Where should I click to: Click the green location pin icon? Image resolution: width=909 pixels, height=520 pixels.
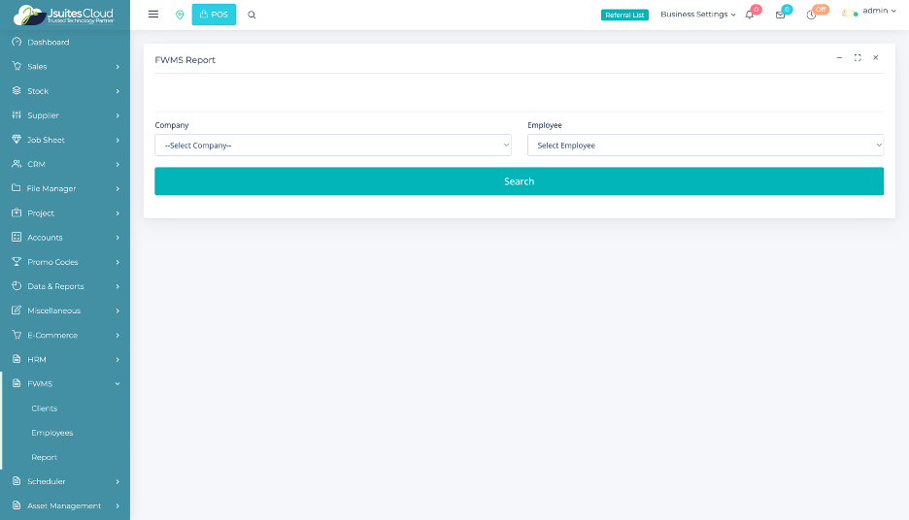[x=180, y=15]
